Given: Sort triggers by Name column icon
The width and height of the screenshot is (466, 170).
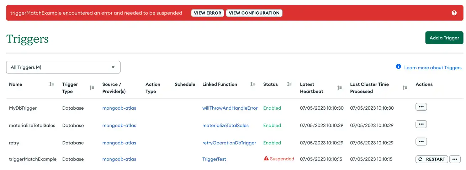Looking at the screenshot, I should (52, 84).
